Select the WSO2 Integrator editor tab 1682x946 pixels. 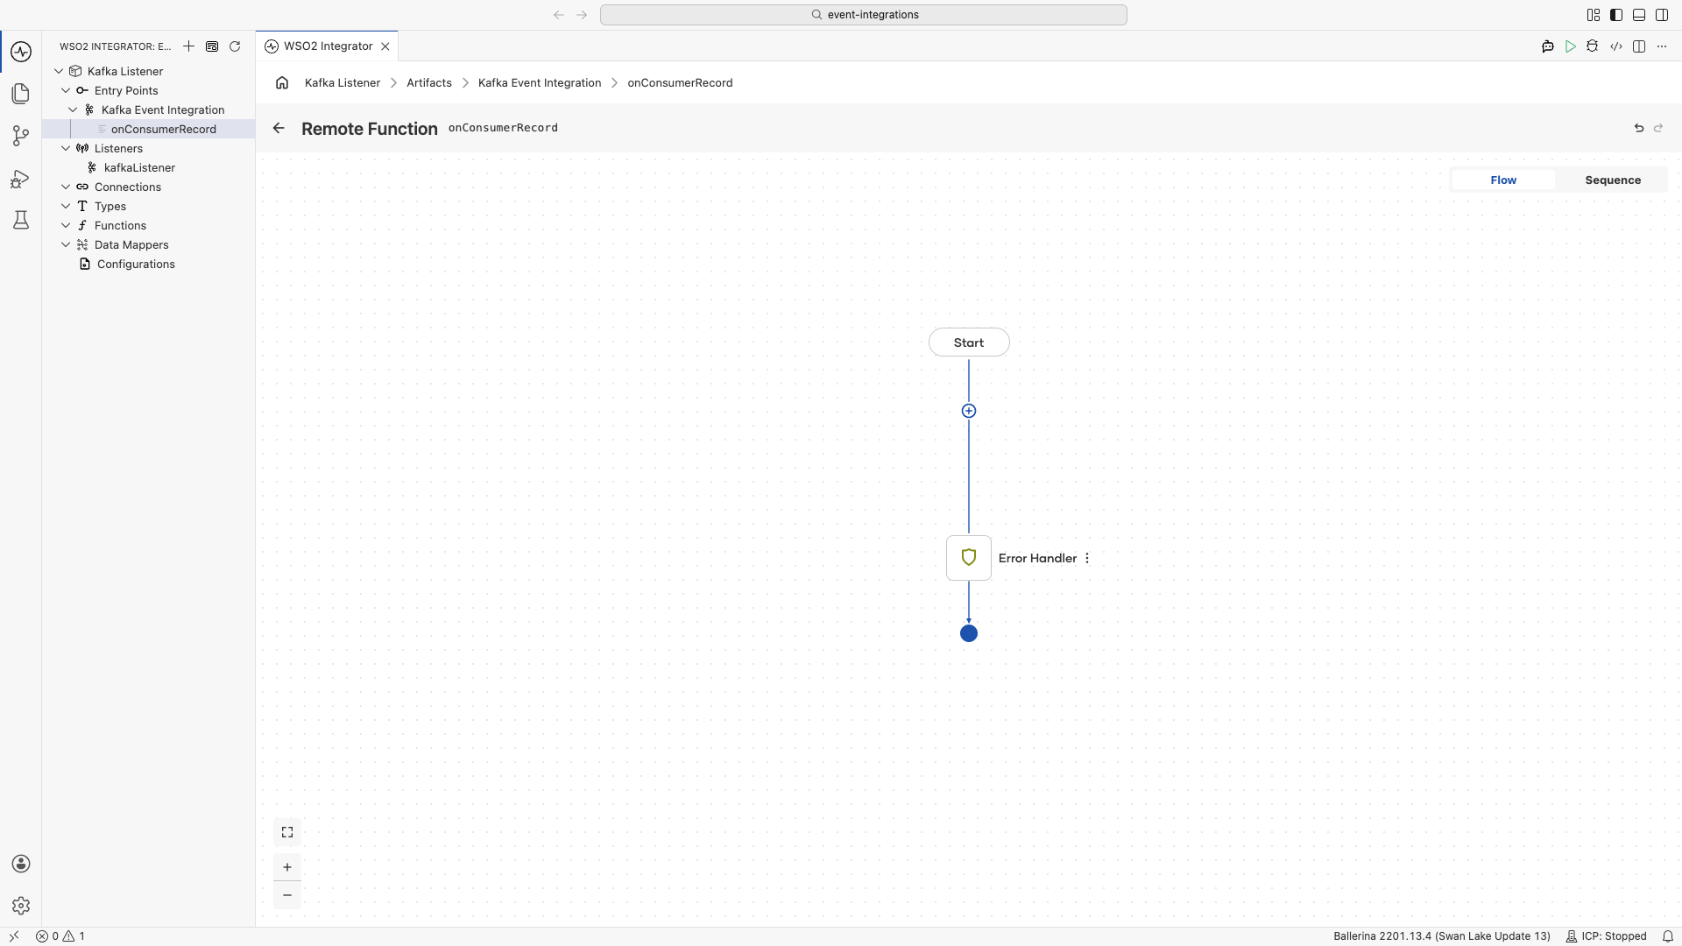[328, 46]
